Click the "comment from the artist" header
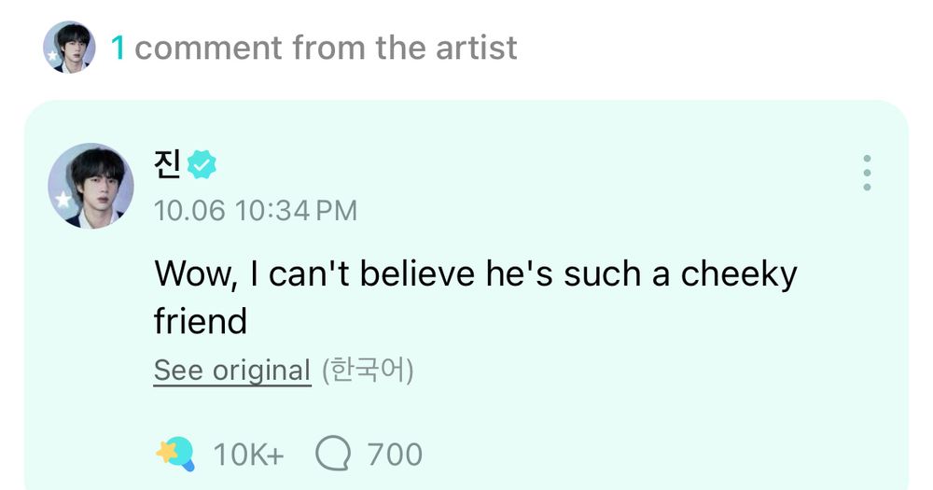 [326, 48]
